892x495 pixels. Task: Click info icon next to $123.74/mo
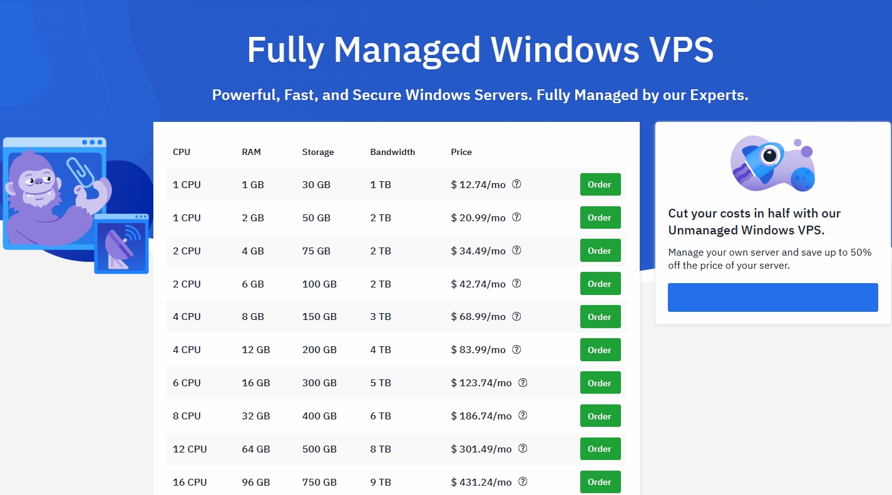coord(523,383)
